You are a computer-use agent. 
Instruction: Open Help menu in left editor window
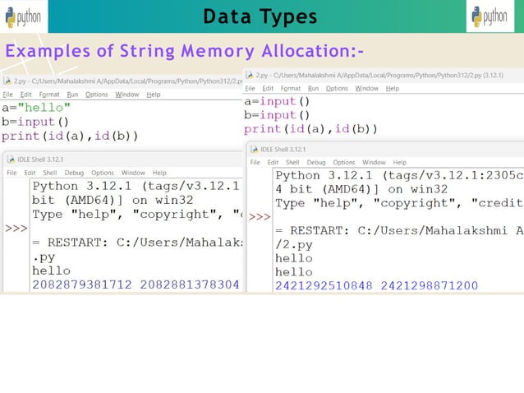tap(154, 95)
